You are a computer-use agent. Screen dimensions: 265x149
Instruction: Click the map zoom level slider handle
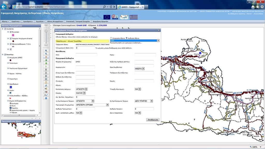point(46,31)
